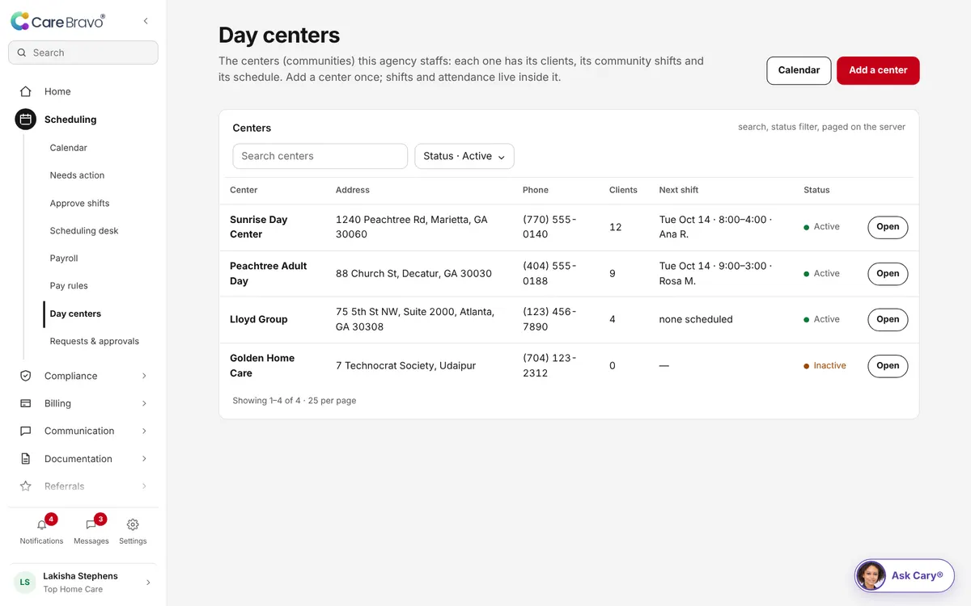Open the Lloyd Group row
Screen dimensions: 971x606
pos(888,319)
